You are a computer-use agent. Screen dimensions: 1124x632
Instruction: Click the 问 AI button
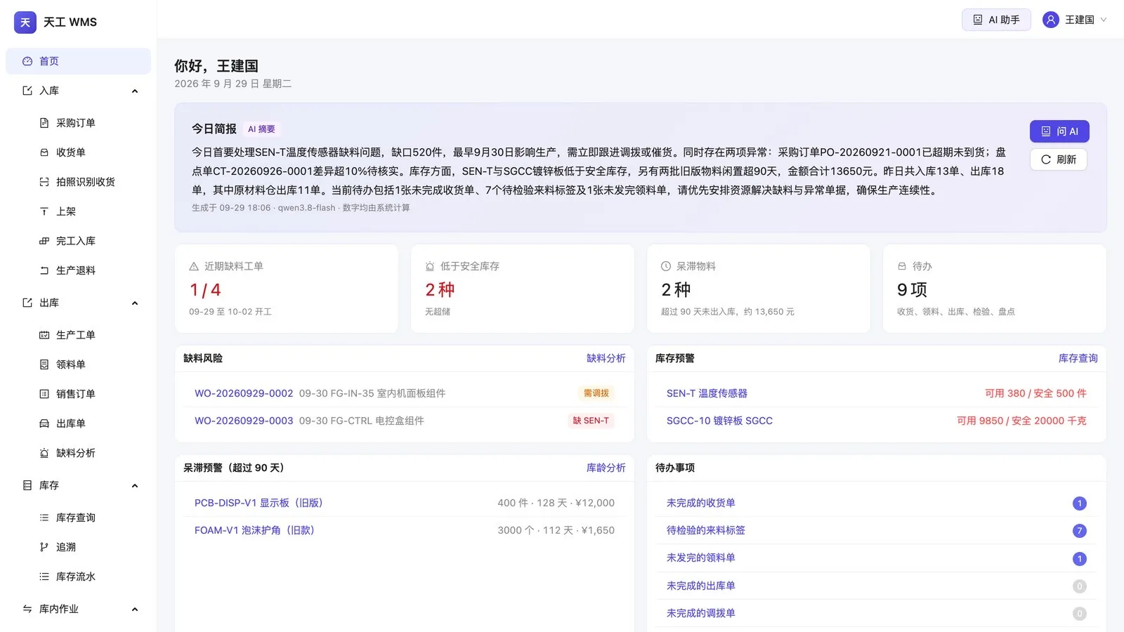click(1059, 131)
